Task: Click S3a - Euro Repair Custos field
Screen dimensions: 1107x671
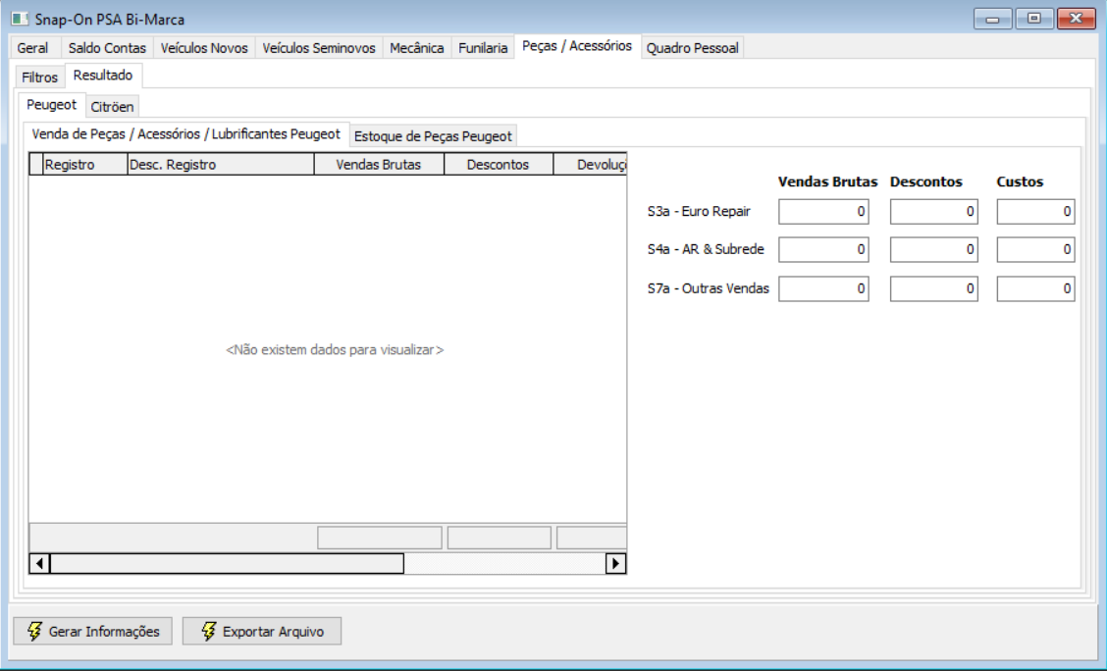Action: click(x=1035, y=212)
